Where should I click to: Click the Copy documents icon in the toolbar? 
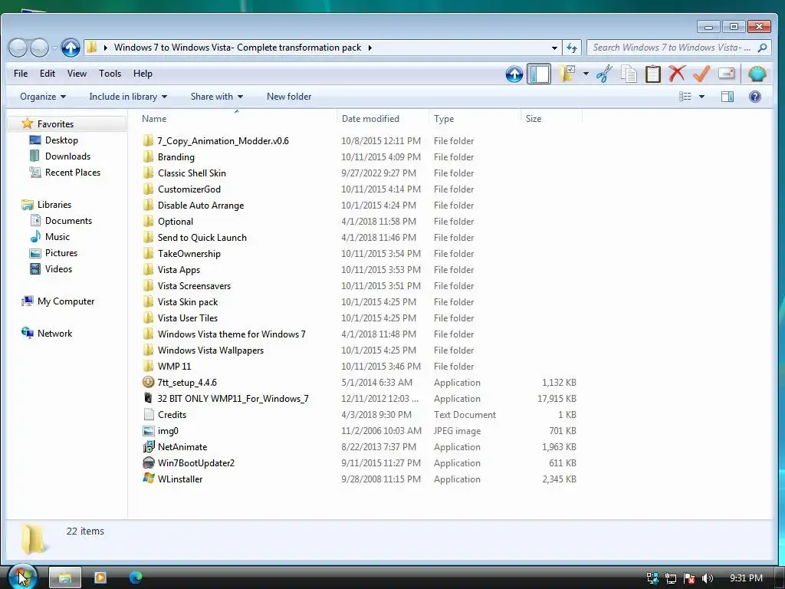[x=629, y=74]
